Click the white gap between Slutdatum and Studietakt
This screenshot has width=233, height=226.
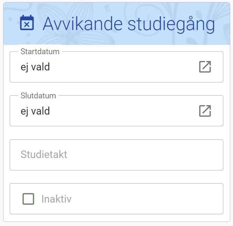click(116, 133)
